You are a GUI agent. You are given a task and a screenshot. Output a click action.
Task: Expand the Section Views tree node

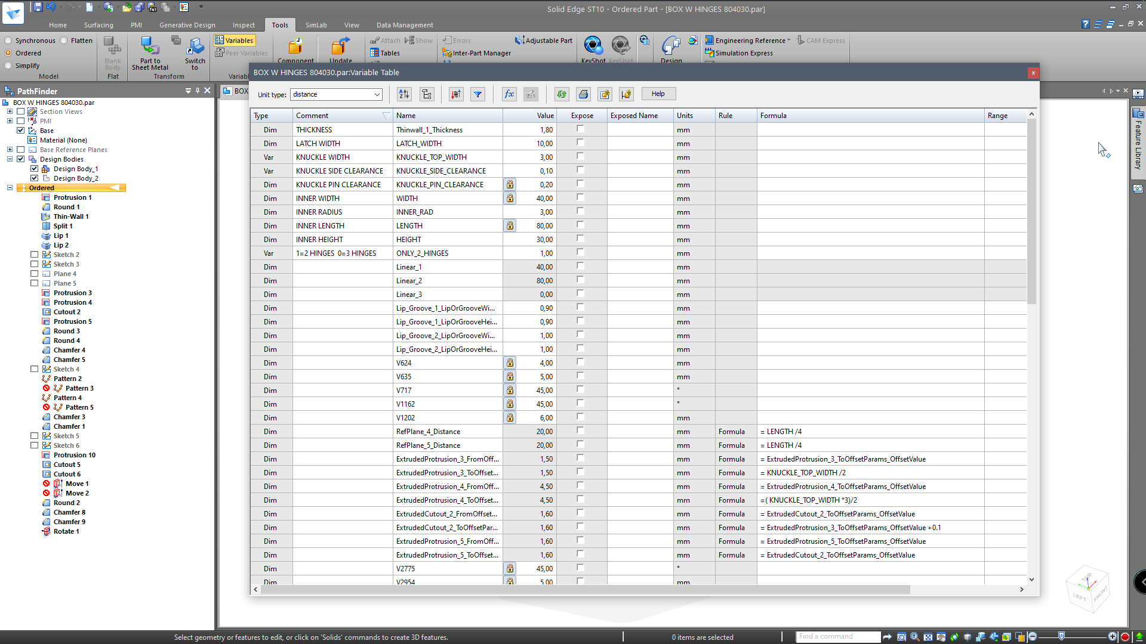point(10,112)
